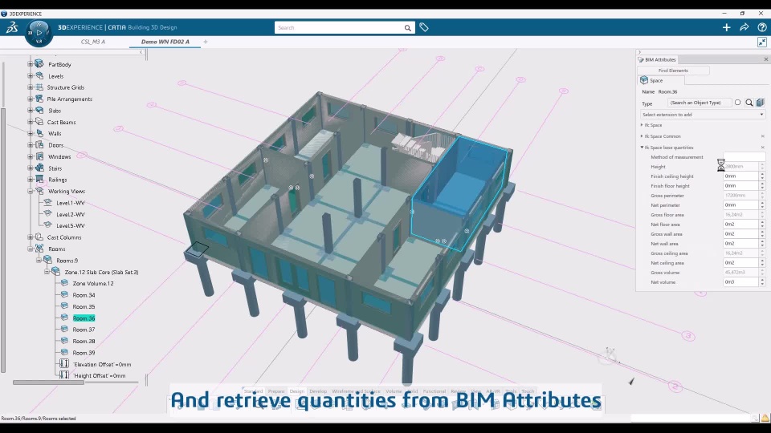Expand the Cast Columns tree node
This screenshot has height=433, width=771.
(30, 237)
